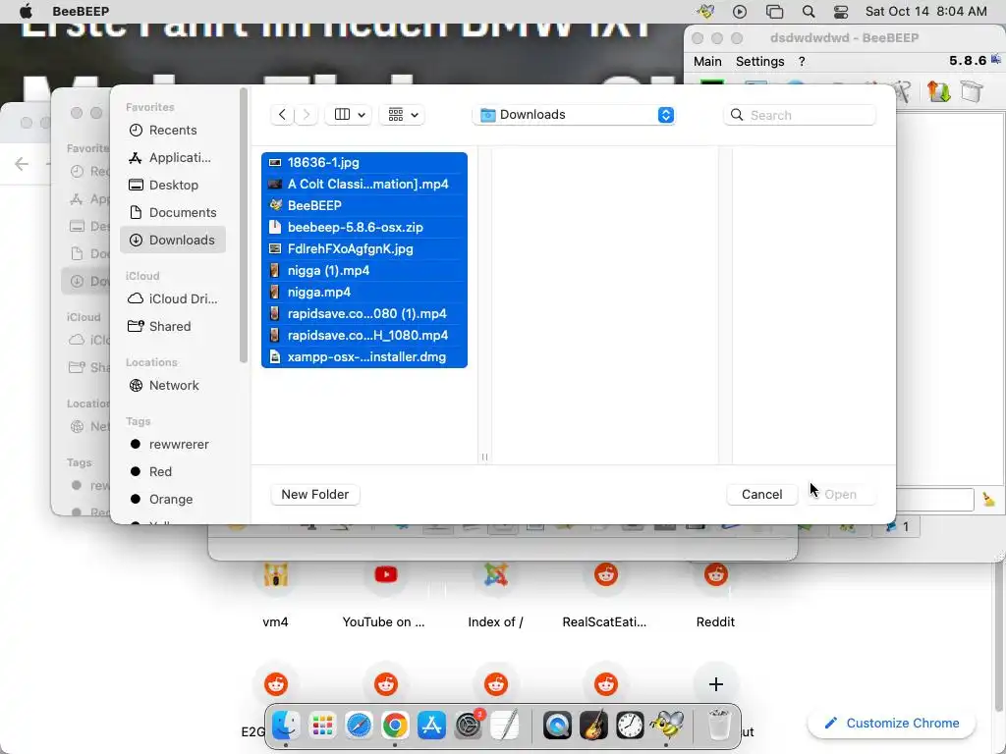The image size is (1006, 754).
Task: Click the sidebar scrollbar in file dialog
Action: 244,226
